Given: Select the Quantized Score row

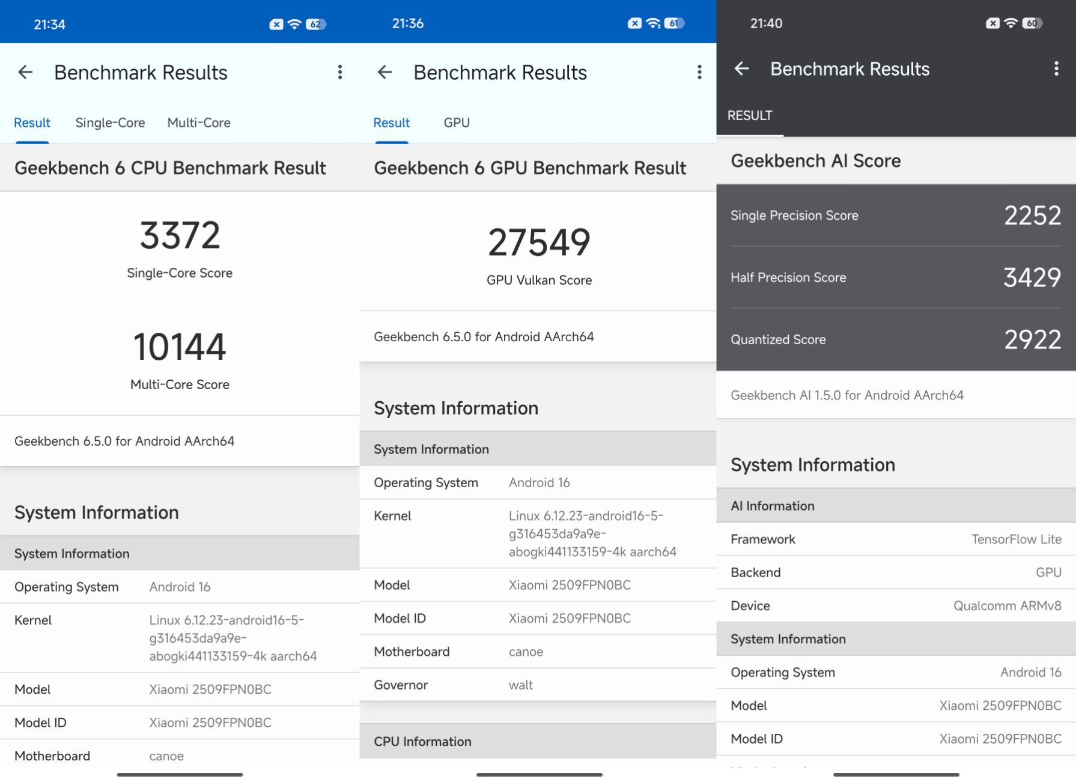Looking at the screenshot, I should click(896, 339).
